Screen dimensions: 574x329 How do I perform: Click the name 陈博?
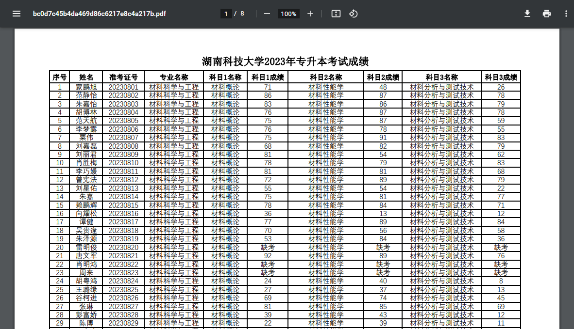(x=86, y=323)
